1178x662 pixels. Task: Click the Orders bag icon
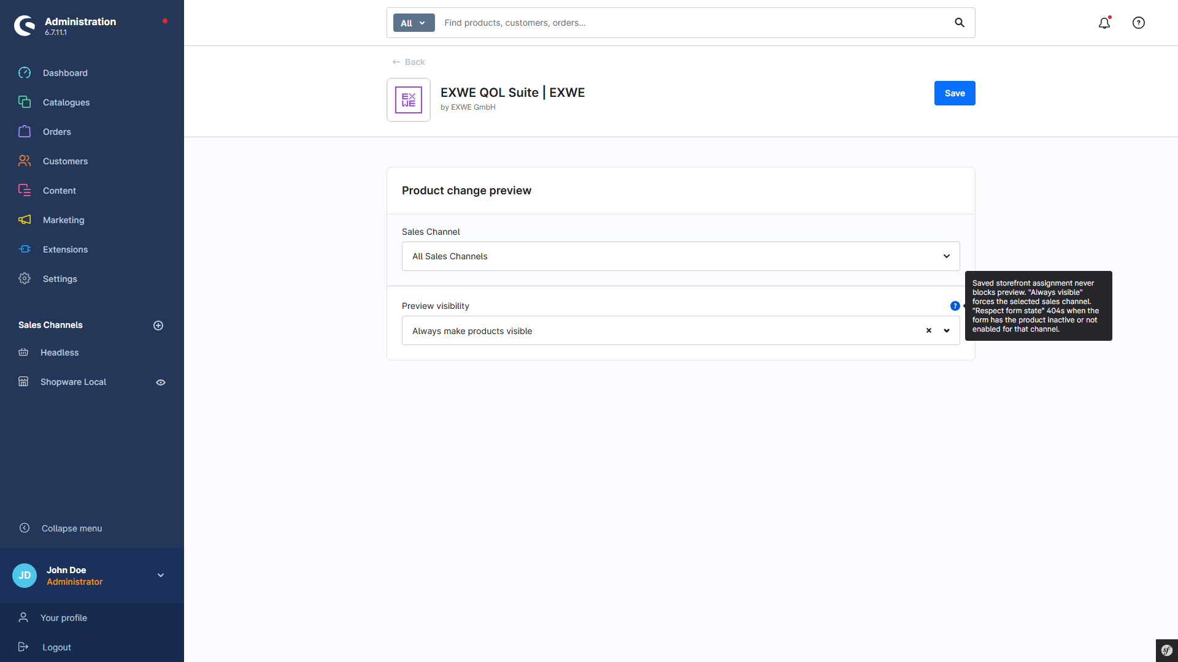click(25, 132)
